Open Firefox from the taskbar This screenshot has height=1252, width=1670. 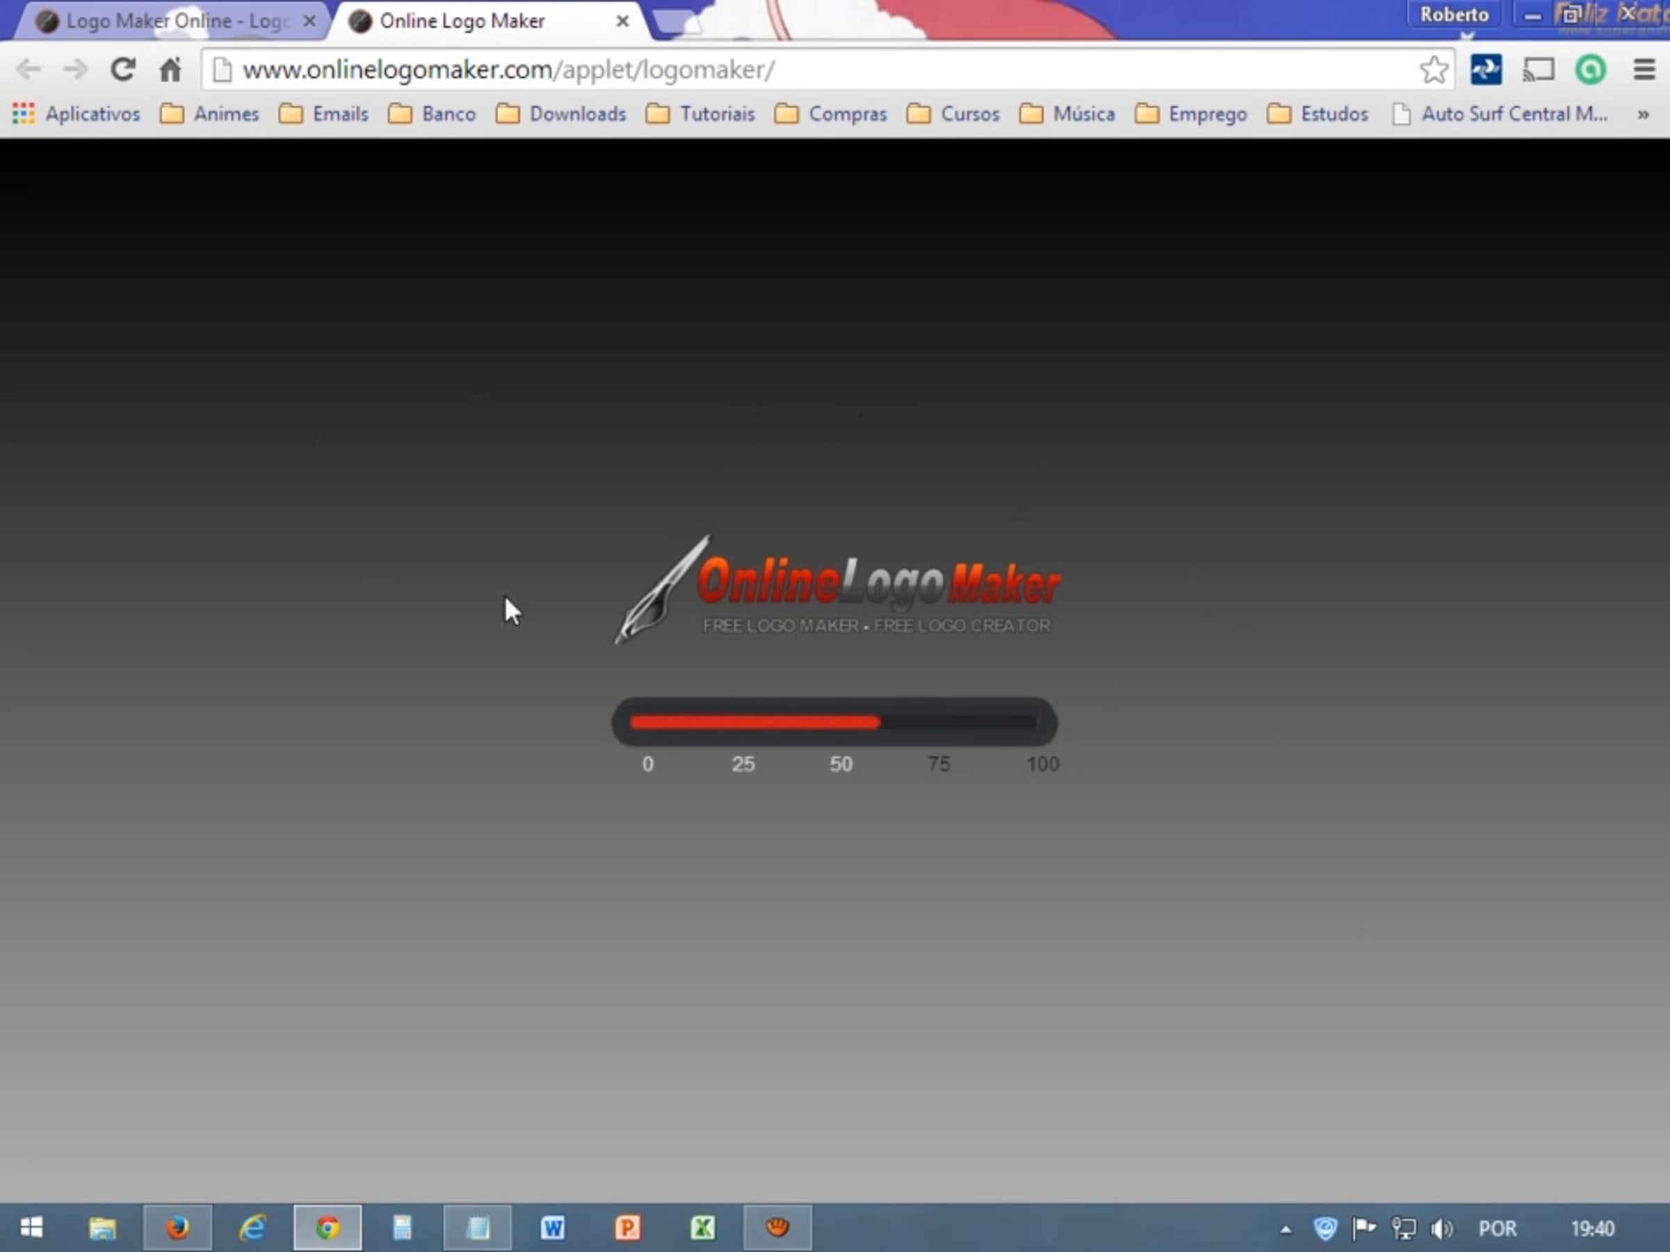coord(177,1228)
